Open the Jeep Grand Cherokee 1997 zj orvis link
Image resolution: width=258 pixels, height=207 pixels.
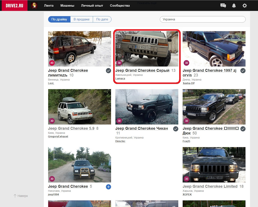click(x=209, y=73)
